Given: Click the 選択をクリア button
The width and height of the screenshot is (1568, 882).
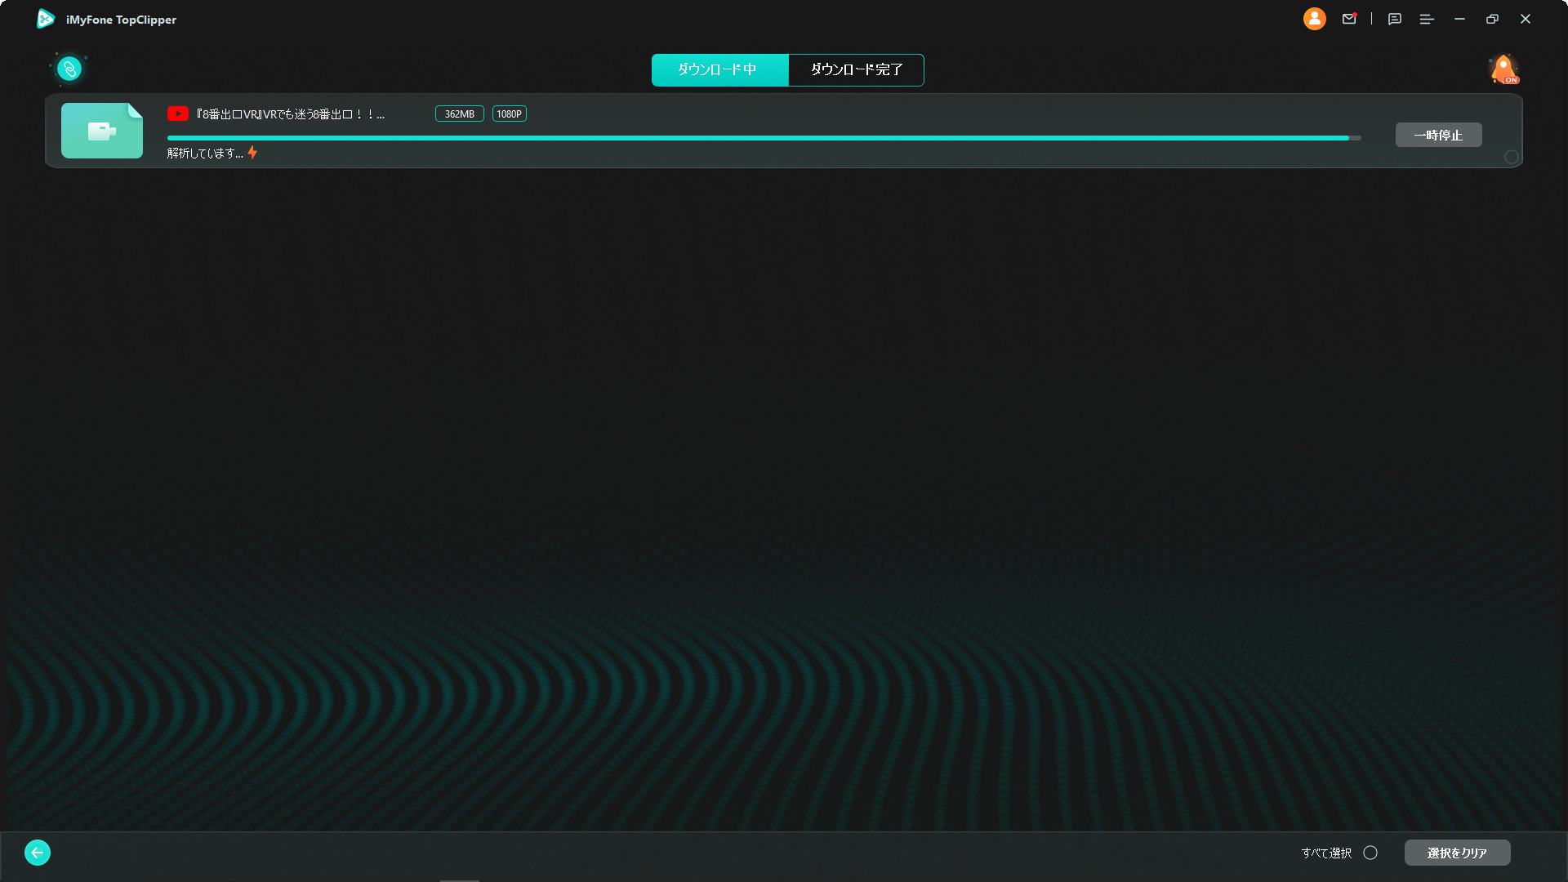Looking at the screenshot, I should click(1457, 853).
